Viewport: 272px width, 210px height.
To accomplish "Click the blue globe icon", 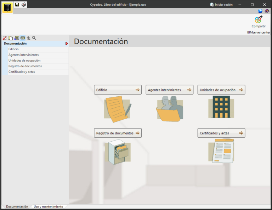I will (260, 11).
